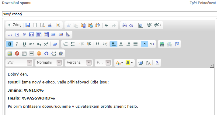Click the Copy icon
Viewport: 219px width, 115px height.
point(76,25)
